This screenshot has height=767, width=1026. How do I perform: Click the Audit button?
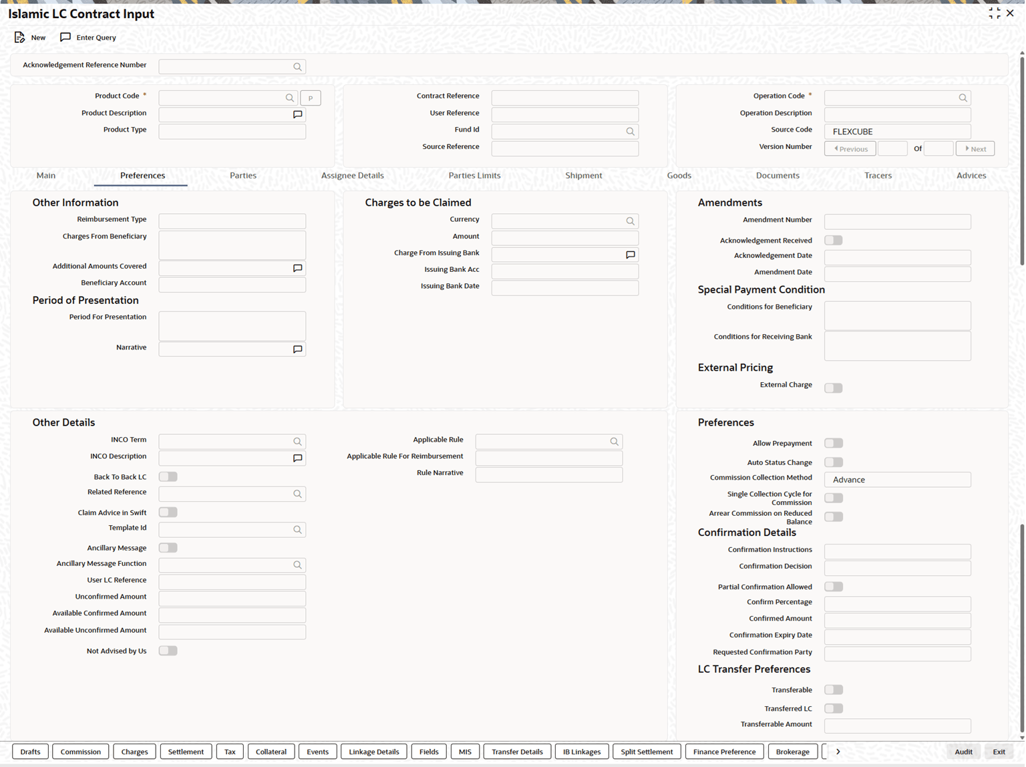[x=963, y=752]
